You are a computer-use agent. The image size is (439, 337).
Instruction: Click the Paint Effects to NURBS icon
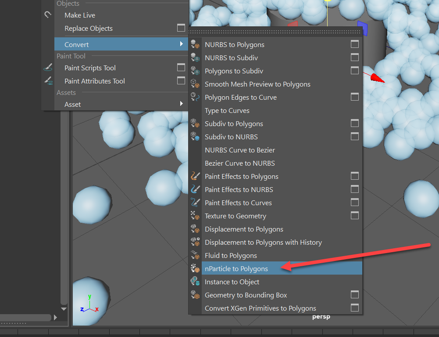point(195,189)
